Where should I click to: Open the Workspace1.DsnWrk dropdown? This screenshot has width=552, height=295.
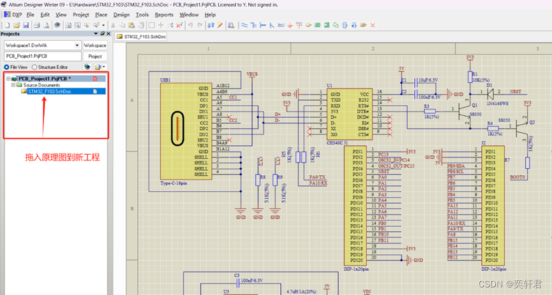click(77, 45)
